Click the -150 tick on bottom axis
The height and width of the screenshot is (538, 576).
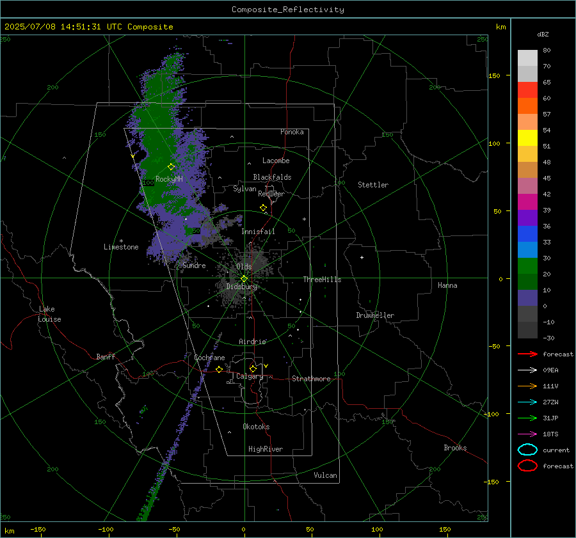point(38,529)
